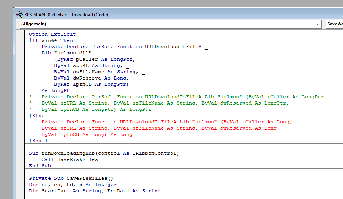343x199 pixels.
Task: Click 'Dim sd, ed, td, x As Integer'
Action: click(73, 185)
